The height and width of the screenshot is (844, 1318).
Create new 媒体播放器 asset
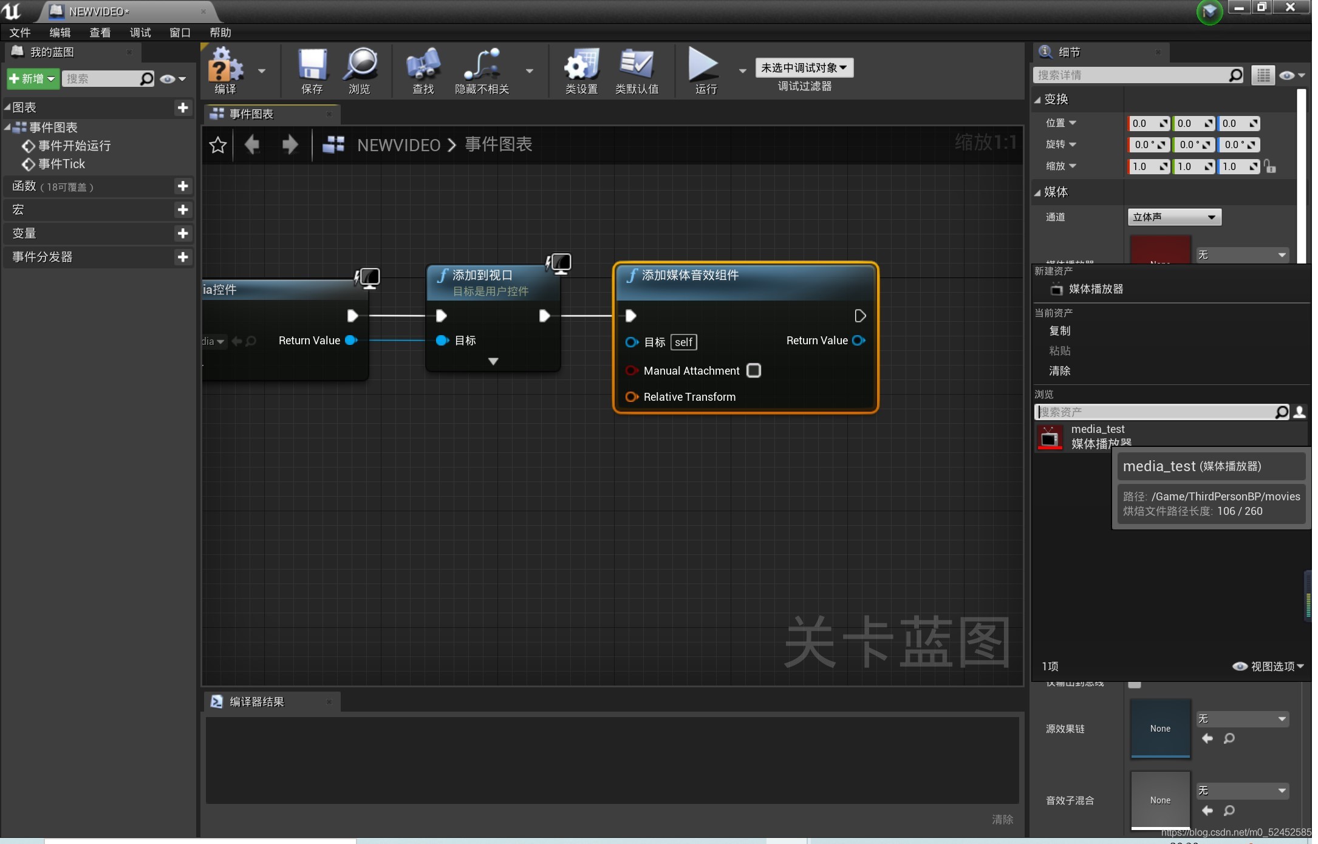[1096, 289]
